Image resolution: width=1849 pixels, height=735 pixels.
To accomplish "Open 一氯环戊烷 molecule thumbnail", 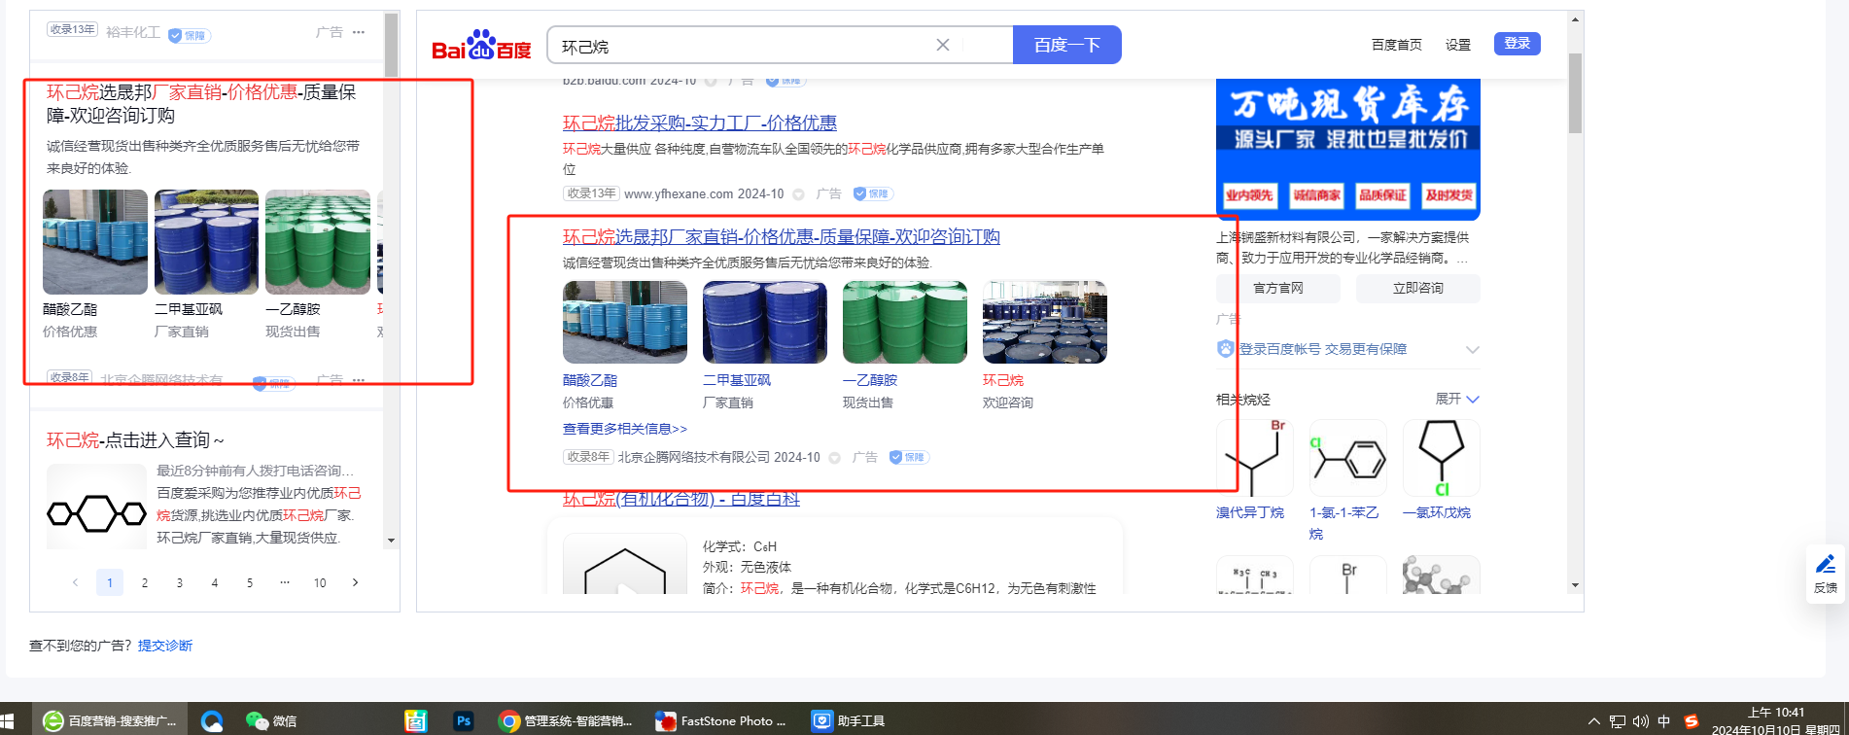I will coord(1442,458).
